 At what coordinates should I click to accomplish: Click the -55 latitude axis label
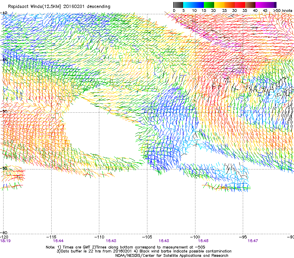[4, 168]
